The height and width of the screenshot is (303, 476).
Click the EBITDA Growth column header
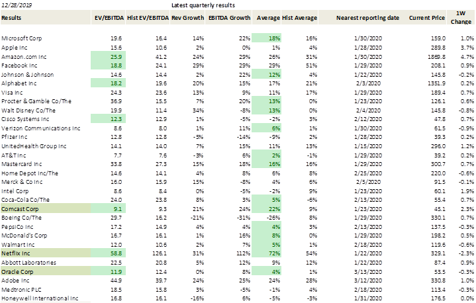click(x=230, y=18)
